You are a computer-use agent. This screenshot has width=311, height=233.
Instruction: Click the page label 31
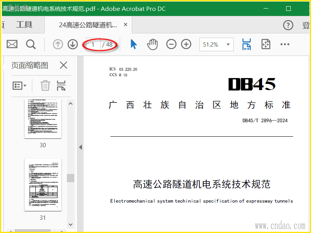pyautogui.click(x=43, y=218)
